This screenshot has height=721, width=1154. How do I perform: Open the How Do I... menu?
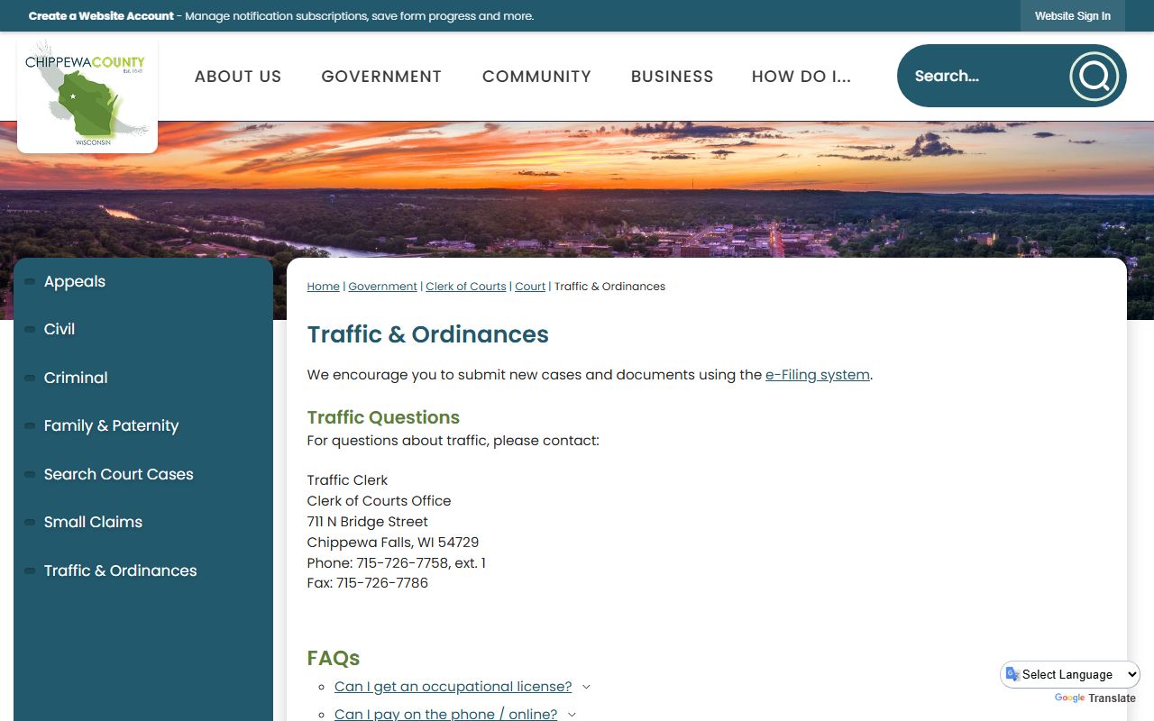click(801, 77)
